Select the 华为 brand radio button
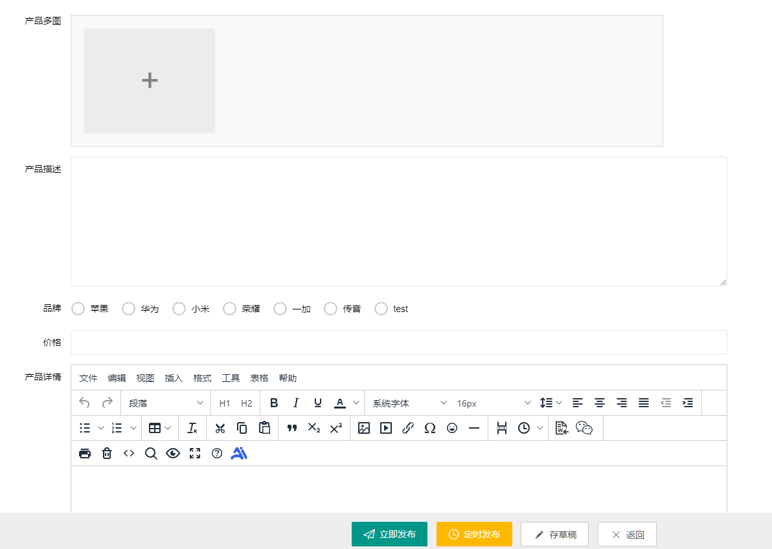The height and width of the screenshot is (549, 772). [128, 309]
